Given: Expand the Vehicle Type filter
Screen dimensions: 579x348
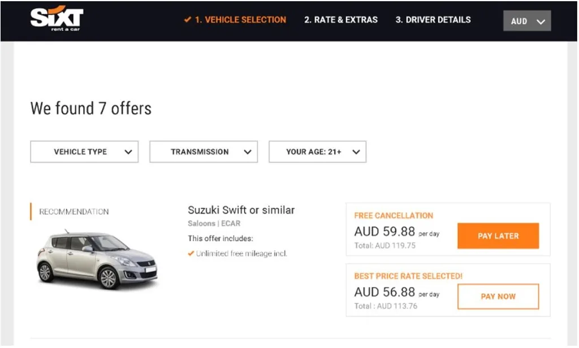Looking at the screenshot, I should point(84,152).
